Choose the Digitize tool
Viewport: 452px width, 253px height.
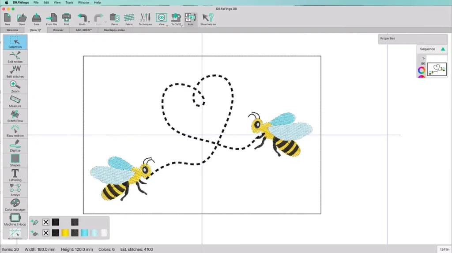click(15, 145)
